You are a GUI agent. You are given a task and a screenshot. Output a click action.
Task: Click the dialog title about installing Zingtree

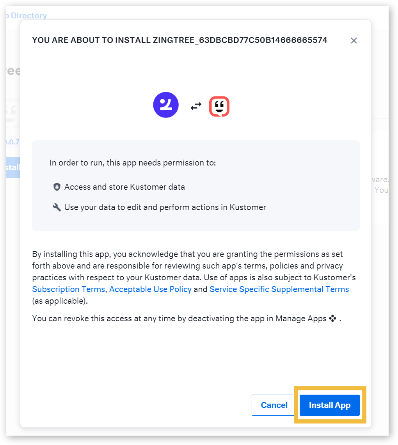[x=179, y=40]
